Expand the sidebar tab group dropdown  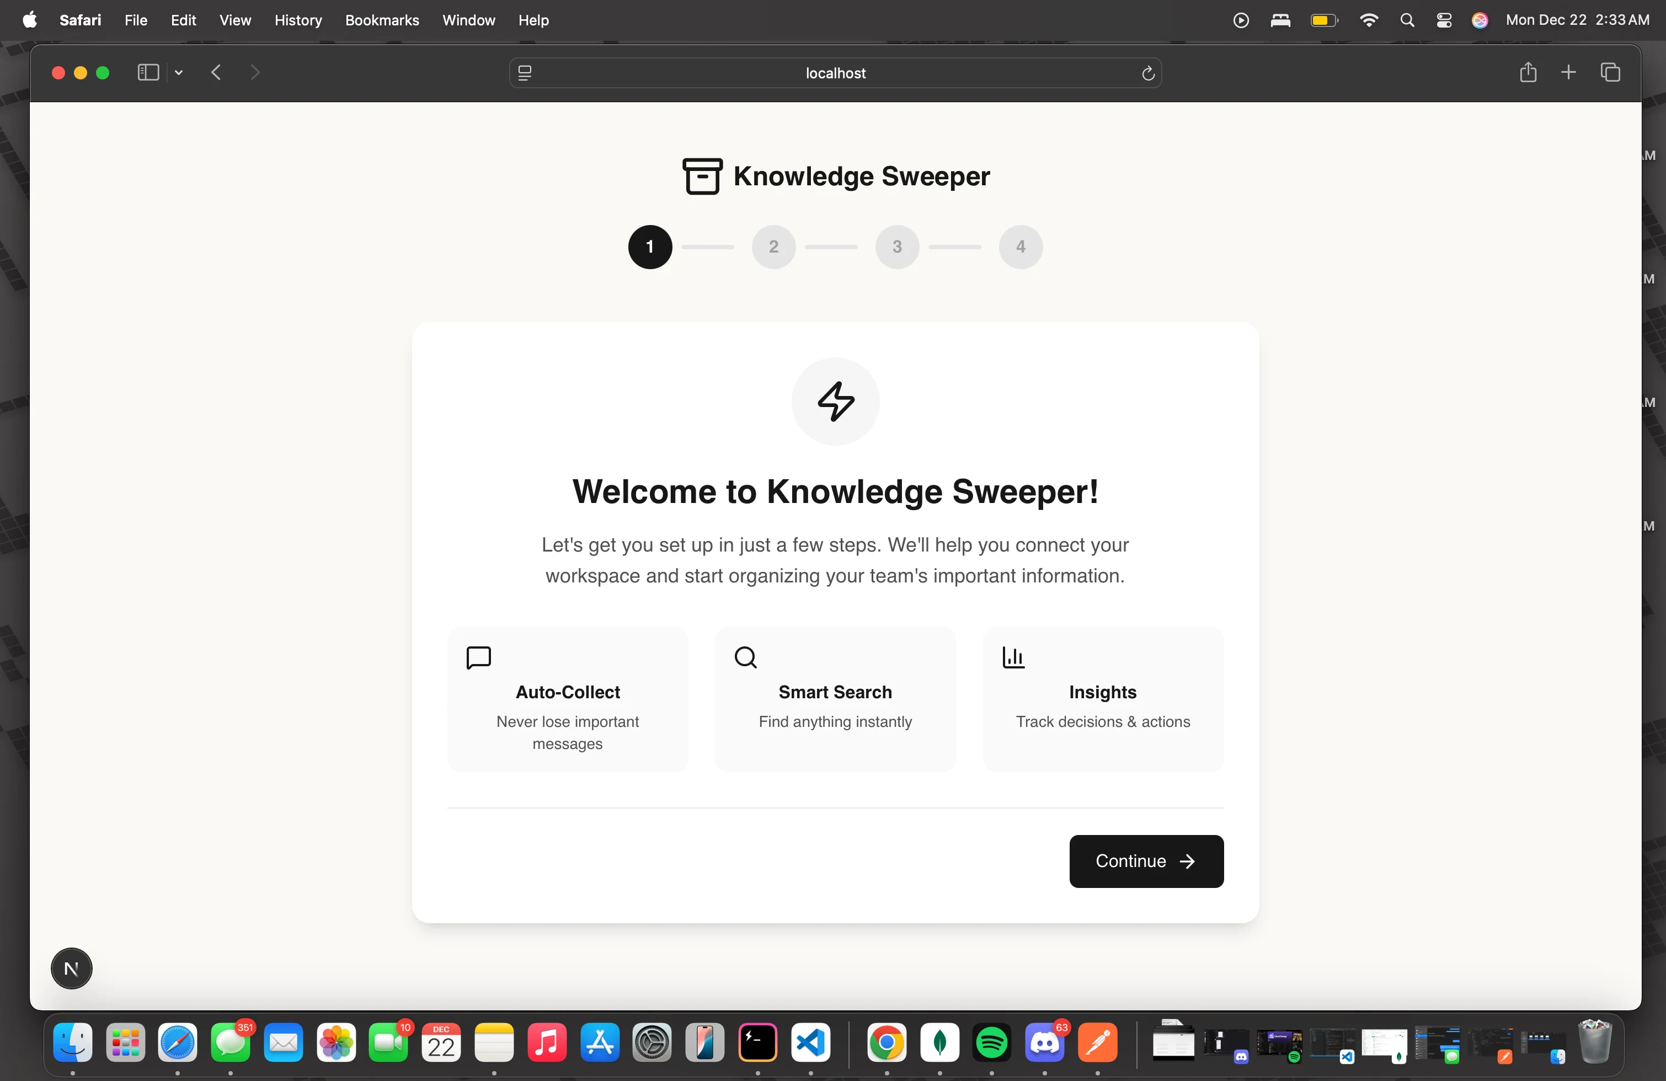(179, 73)
